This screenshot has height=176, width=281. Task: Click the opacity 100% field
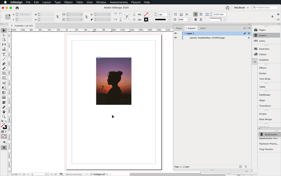coord(182,19)
